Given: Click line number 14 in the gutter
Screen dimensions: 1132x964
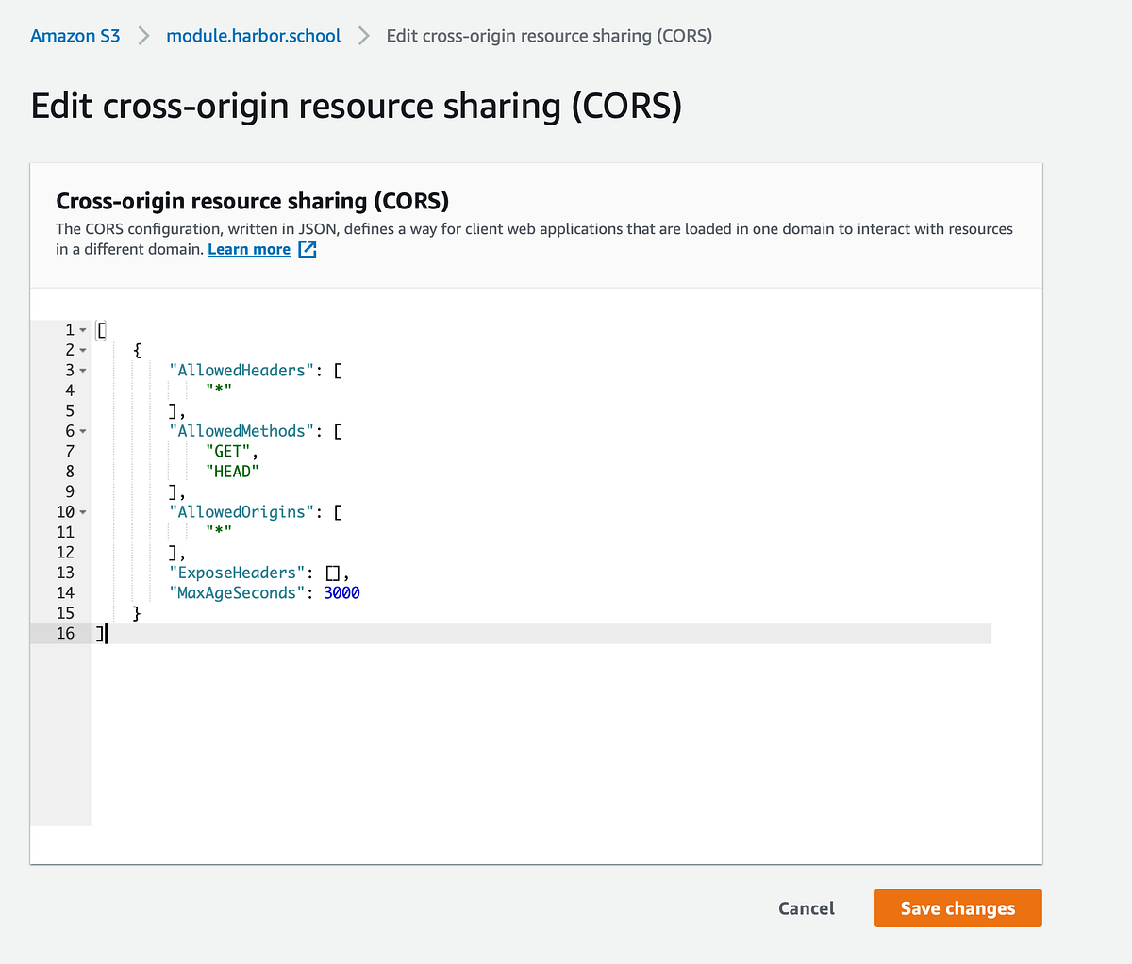Looking at the screenshot, I should [66, 592].
